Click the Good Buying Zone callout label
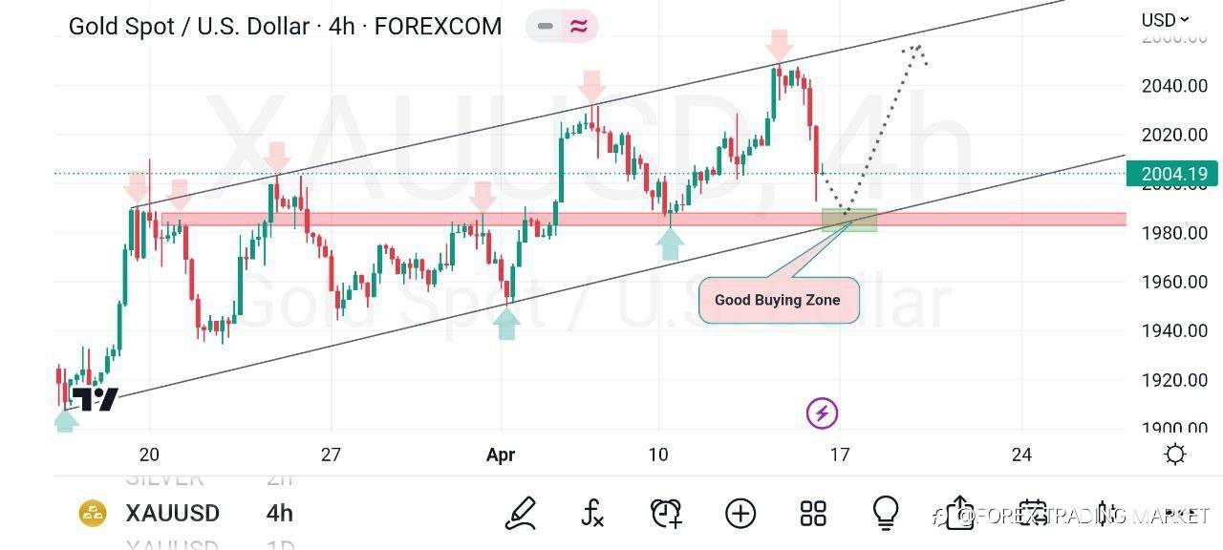The width and height of the screenshot is (1223, 550). (778, 300)
